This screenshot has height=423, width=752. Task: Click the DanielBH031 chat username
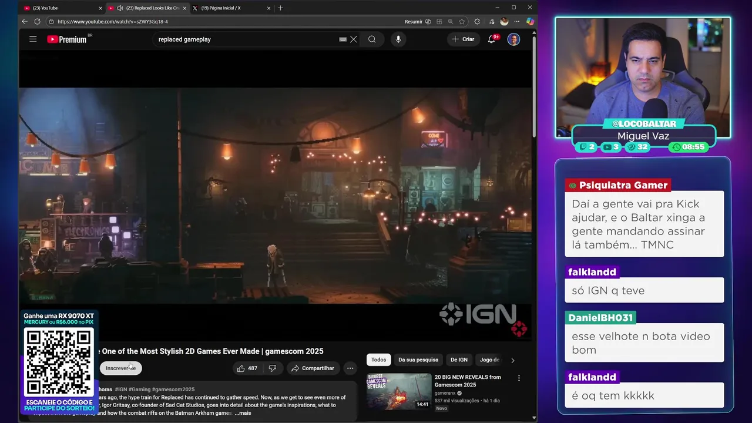[600, 318]
